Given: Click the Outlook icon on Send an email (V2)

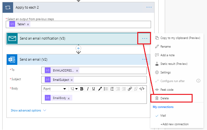Looking at the screenshot, I should pos(12,59).
